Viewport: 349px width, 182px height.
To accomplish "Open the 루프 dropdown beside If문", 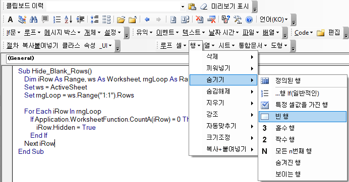I will 32,33.
